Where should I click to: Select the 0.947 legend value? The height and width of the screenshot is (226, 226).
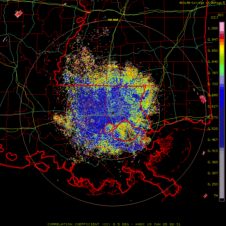(x=213, y=39)
